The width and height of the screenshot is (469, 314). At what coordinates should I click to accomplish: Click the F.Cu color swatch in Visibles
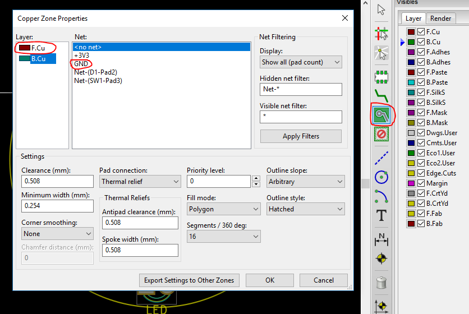411,32
